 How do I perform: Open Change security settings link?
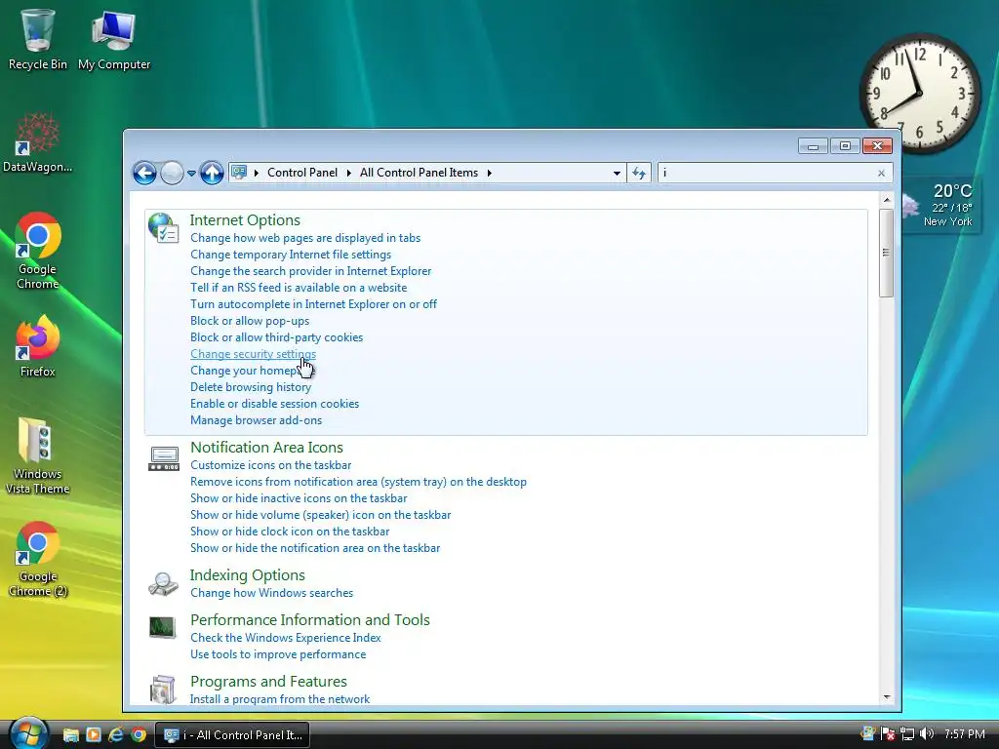(x=253, y=354)
